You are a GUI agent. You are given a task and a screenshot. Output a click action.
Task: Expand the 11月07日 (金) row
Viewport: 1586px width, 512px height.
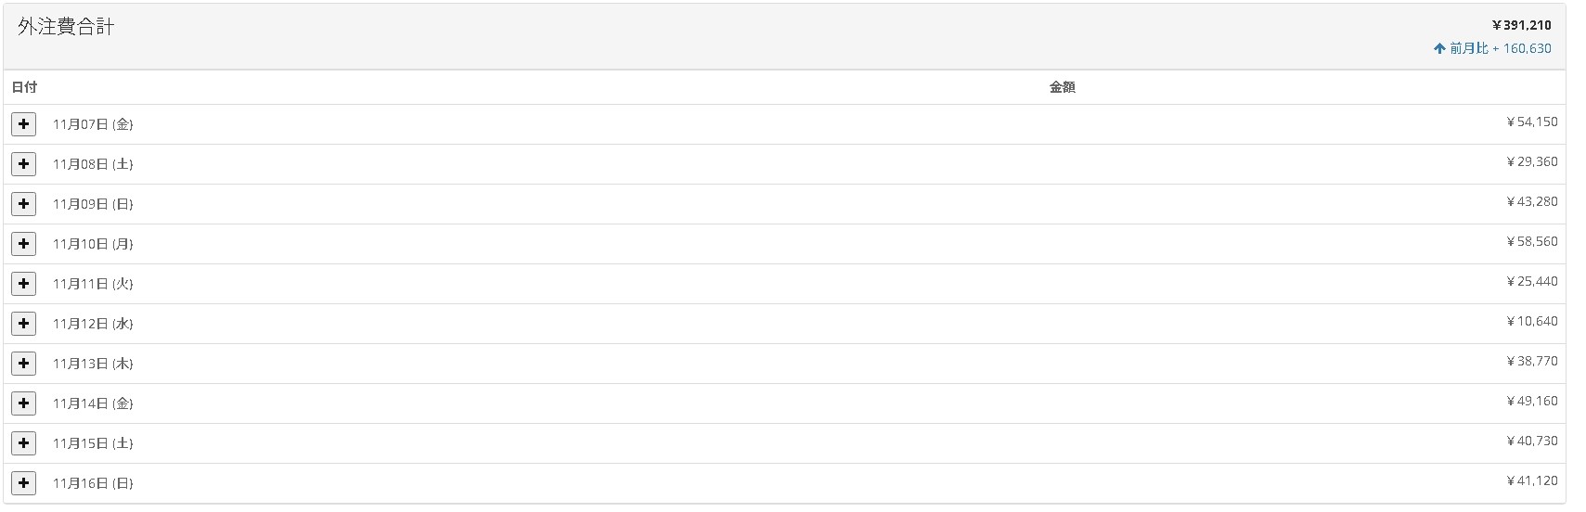[x=24, y=123]
